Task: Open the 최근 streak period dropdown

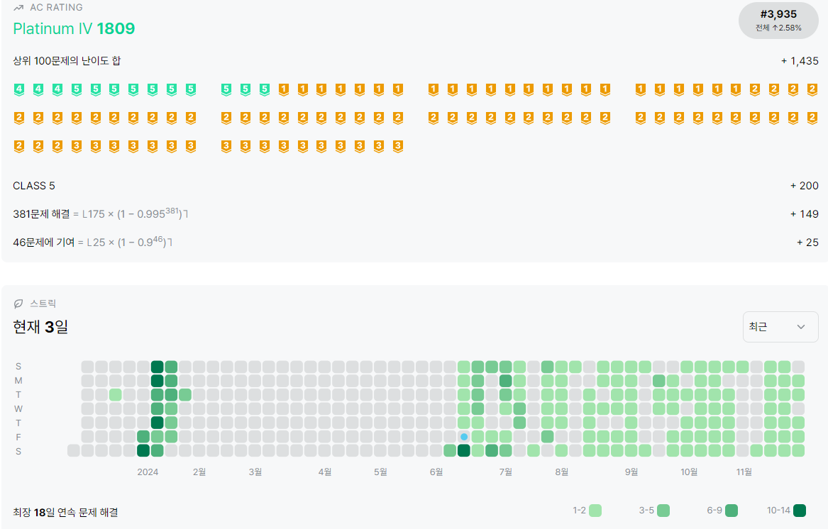Action: tap(780, 327)
